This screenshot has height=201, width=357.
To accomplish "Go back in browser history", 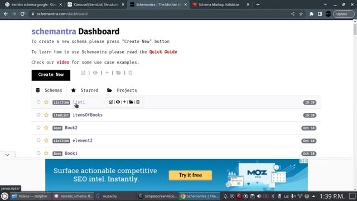I will [x=6, y=14].
